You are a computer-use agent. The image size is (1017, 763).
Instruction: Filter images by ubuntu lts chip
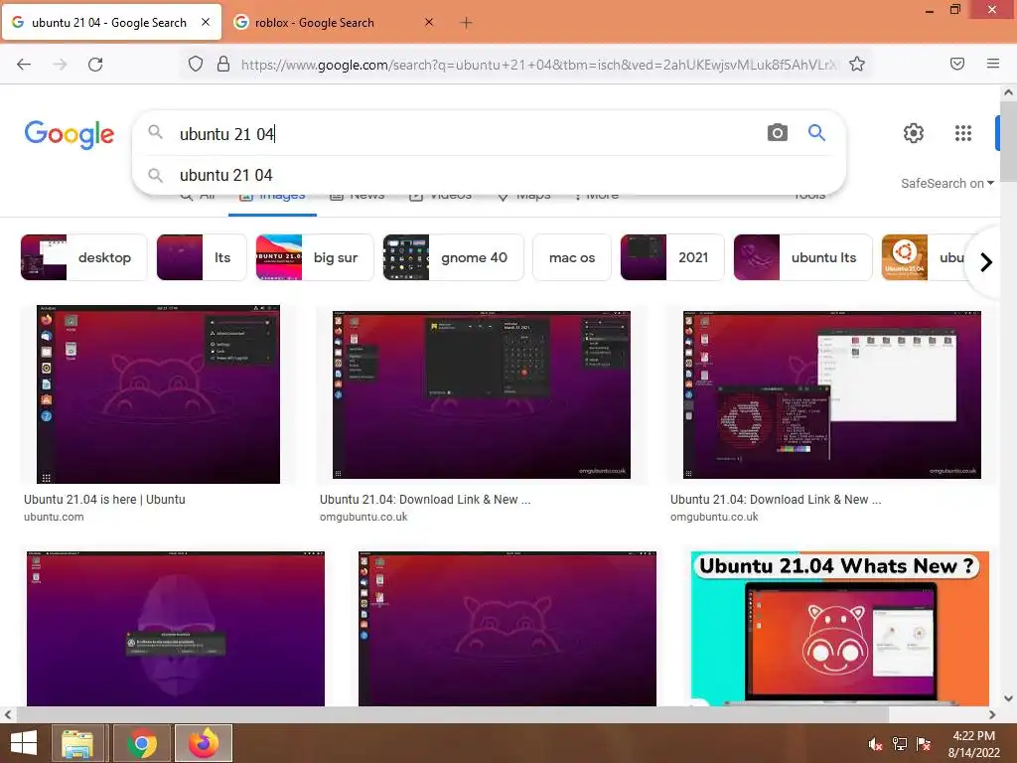[x=802, y=257]
